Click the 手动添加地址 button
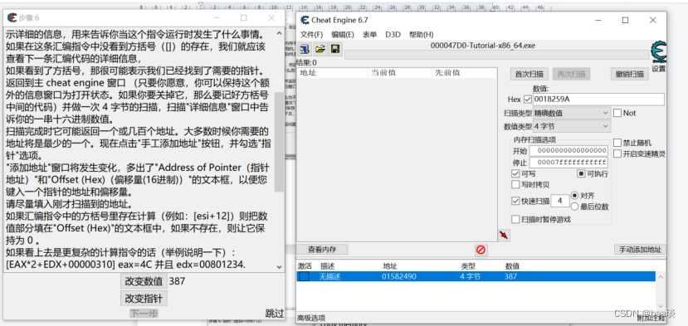Screen dimensions: 688x326 pos(640,250)
